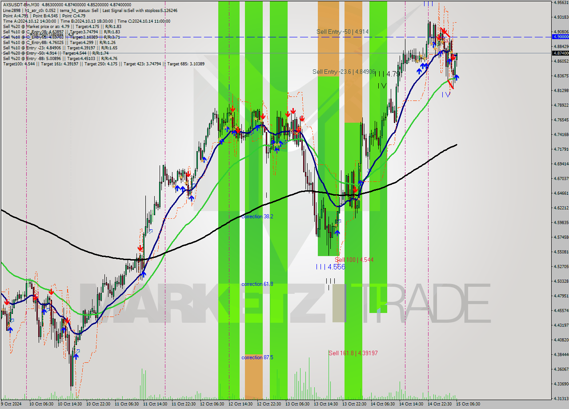
Task: Click the 'Sell %10 @ C_Entry38: 4.63897' line
Action: pos(61,32)
